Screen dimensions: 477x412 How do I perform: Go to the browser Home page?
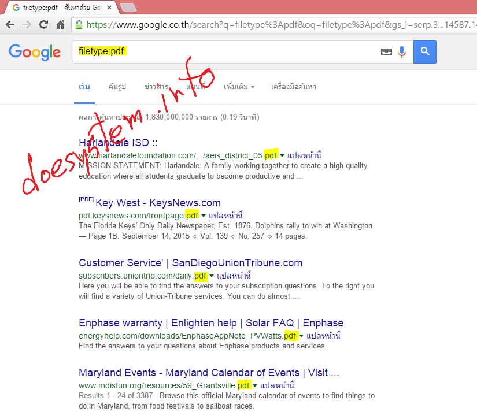[61, 25]
